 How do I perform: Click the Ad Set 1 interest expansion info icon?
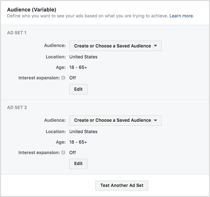pyautogui.click(x=63, y=78)
